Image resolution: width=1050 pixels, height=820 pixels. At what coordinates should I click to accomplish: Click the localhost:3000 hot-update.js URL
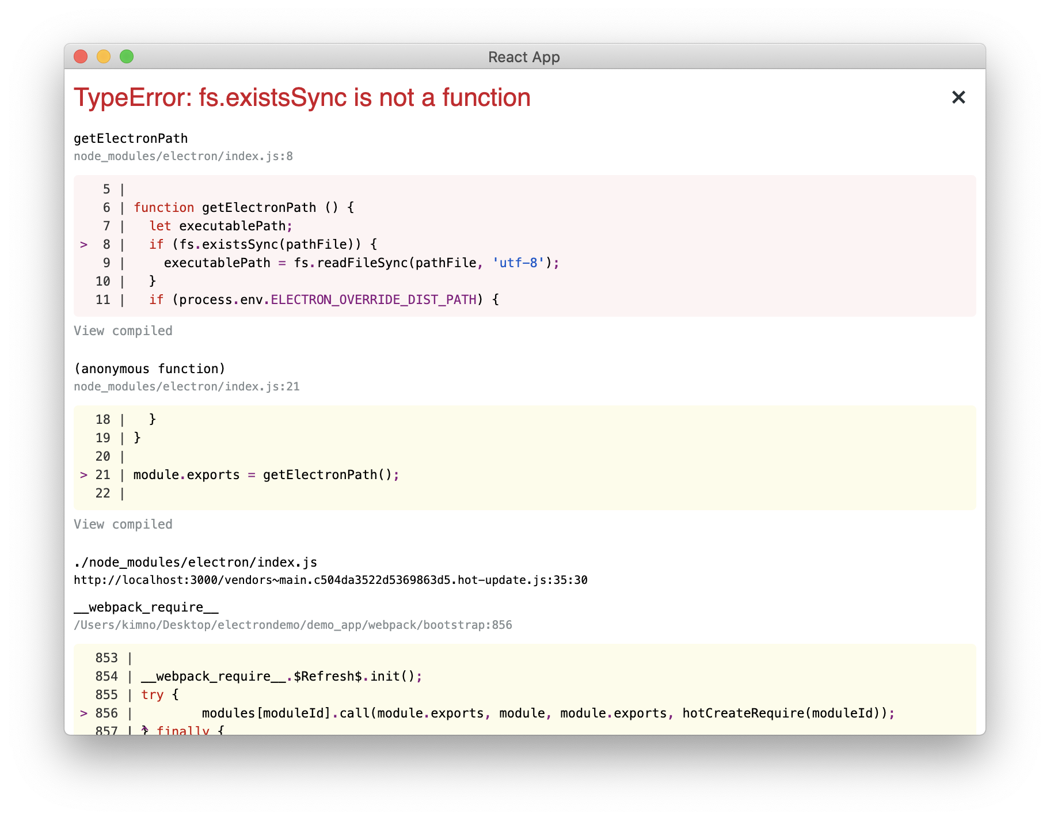(x=330, y=580)
